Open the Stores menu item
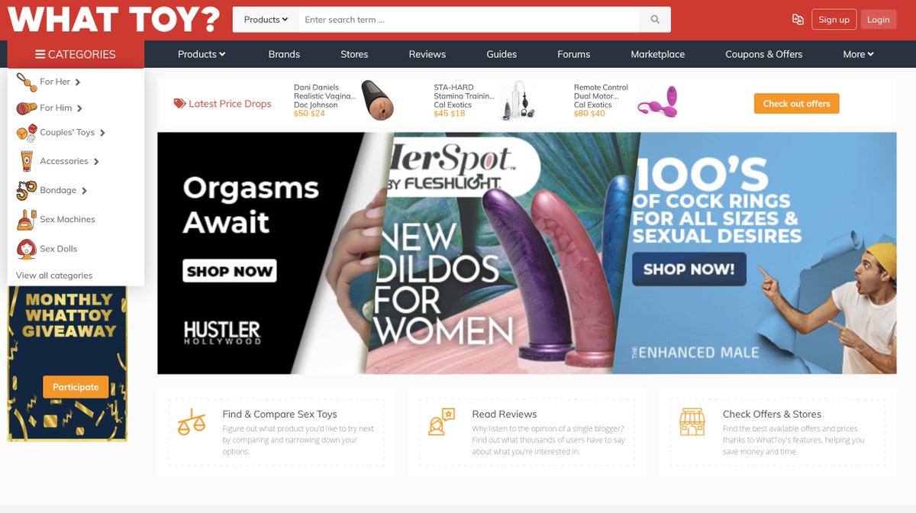The width and height of the screenshot is (916, 513). 354,54
